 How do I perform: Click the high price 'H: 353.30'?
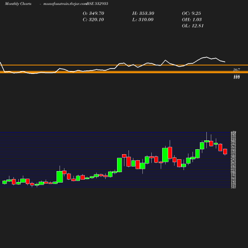pos(143,13)
